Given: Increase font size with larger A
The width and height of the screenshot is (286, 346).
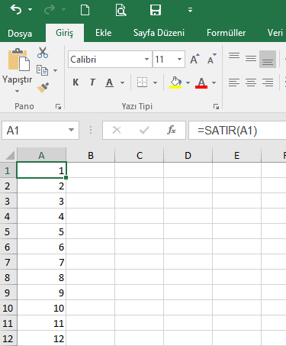Looking at the screenshot, I should pos(194,59).
